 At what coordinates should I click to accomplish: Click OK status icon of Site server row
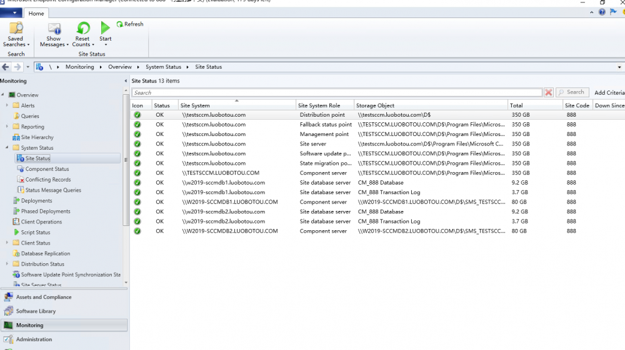pyautogui.click(x=137, y=144)
